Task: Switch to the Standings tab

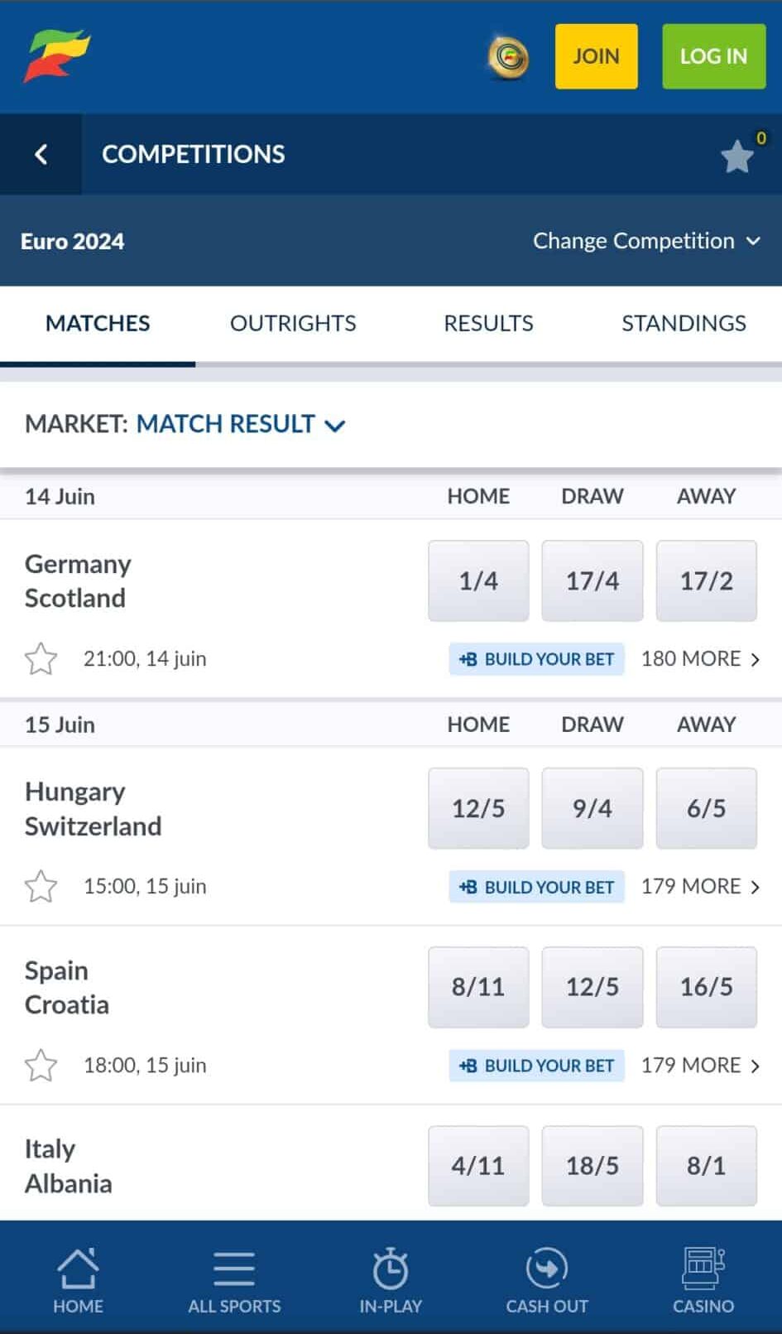Action: pos(684,323)
